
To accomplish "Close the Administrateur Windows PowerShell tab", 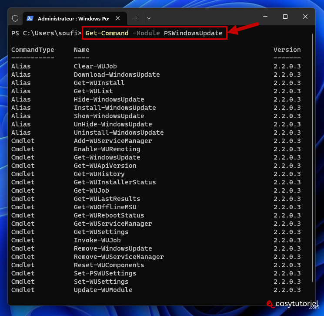I will pyautogui.click(x=118, y=18).
